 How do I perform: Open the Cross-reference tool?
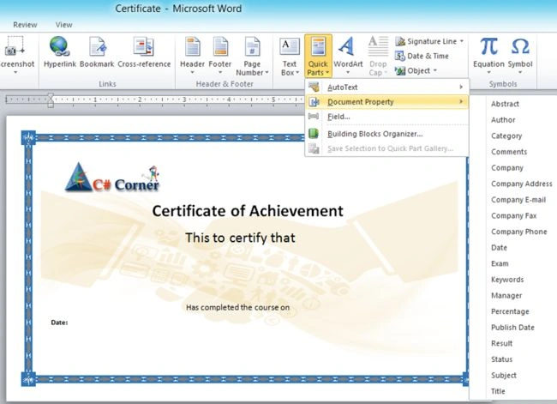[143, 46]
